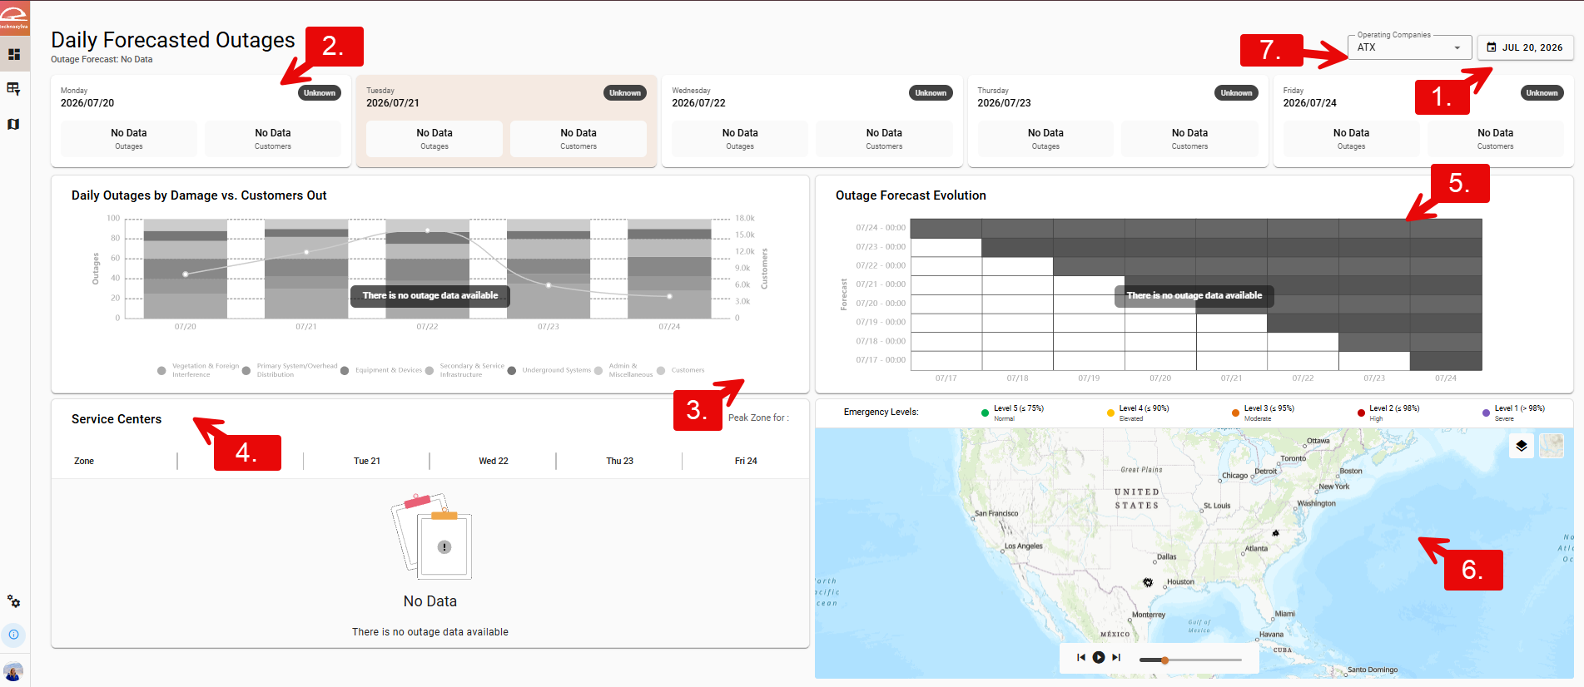Click the info circle icon
This screenshot has width=1584, height=687.
coord(14,635)
